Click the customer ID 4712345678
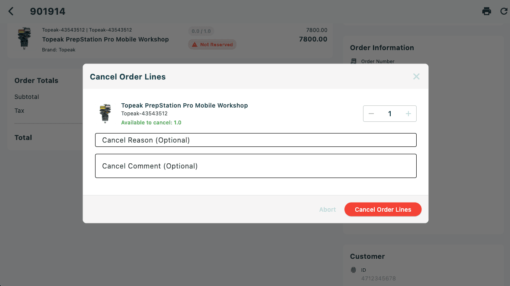The height and width of the screenshot is (286, 510). tap(378, 279)
